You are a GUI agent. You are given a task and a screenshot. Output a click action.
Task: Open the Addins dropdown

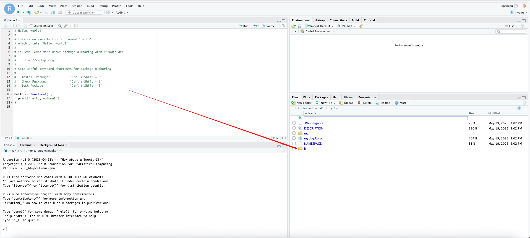pyautogui.click(x=122, y=12)
